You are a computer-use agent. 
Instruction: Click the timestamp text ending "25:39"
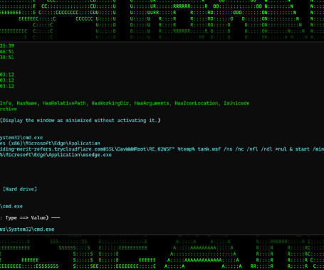point(7,45)
